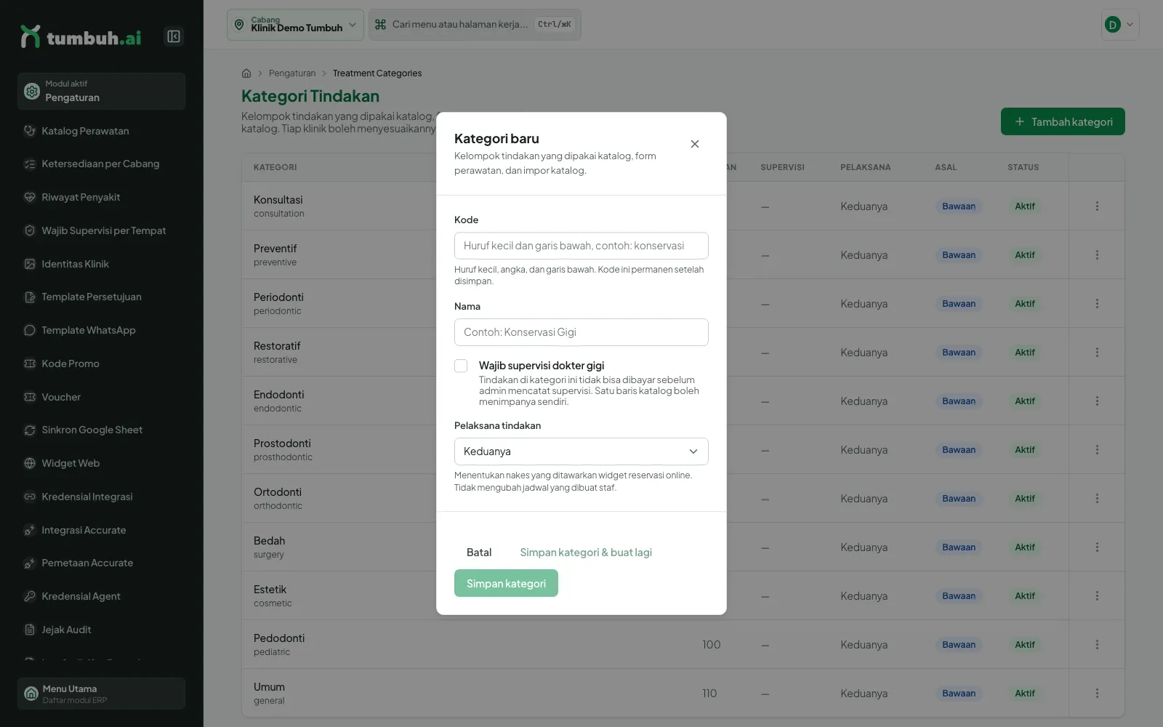The height and width of the screenshot is (727, 1163).
Task: Click the Katalog Perawatan sidebar icon
Action: click(x=30, y=131)
